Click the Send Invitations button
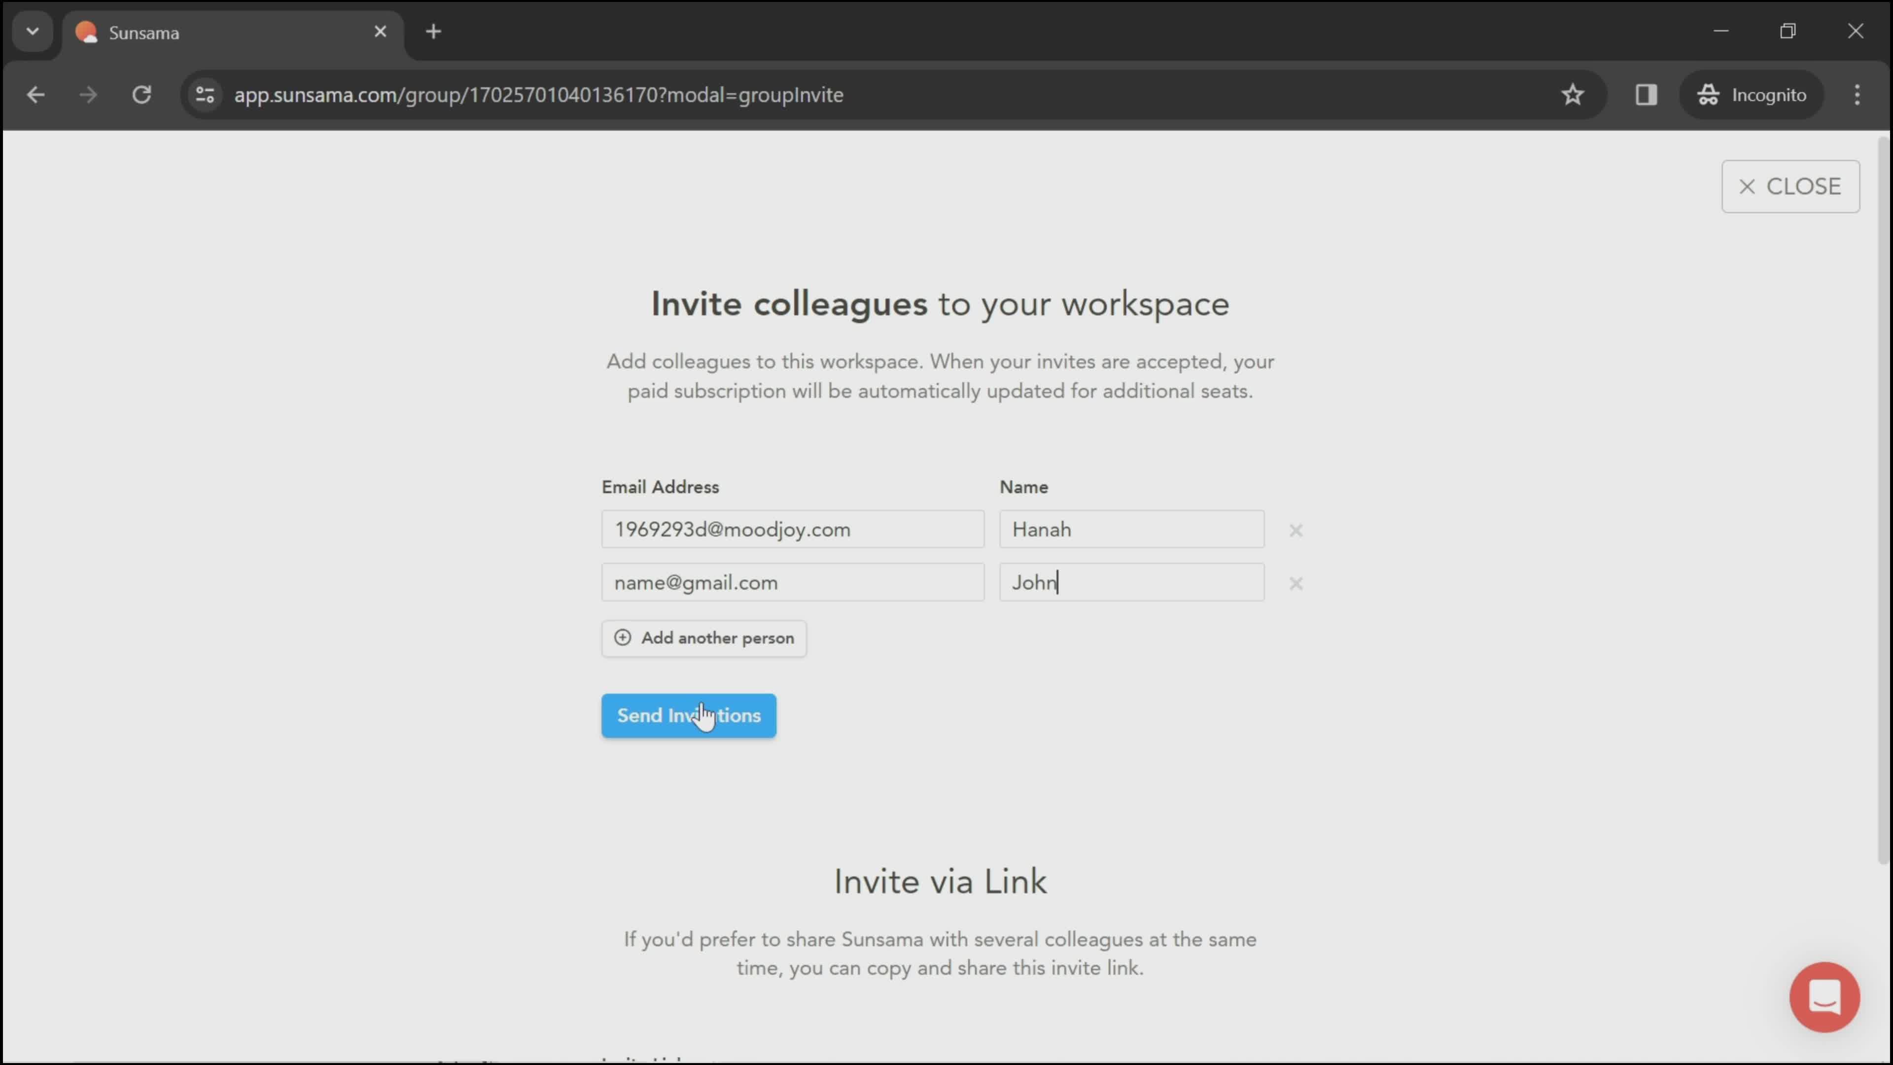Screen dimensions: 1893x1065 [x=689, y=716]
